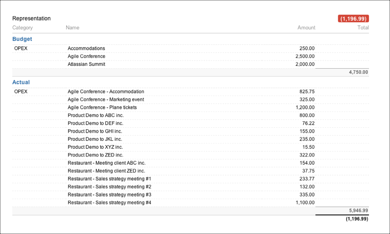390x234 pixels.
Task: Select Restaurant - Meeting client ZED inc.
Action: pos(106,171)
